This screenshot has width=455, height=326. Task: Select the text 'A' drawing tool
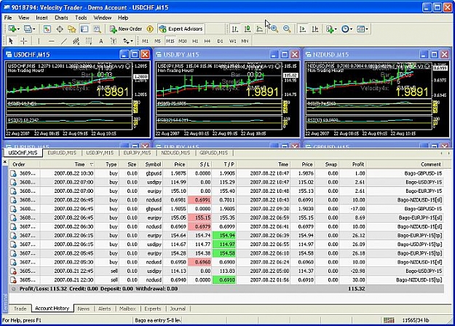(101, 41)
